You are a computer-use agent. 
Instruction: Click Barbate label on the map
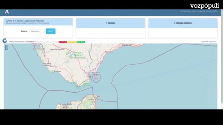pyautogui.click(x=57, y=72)
